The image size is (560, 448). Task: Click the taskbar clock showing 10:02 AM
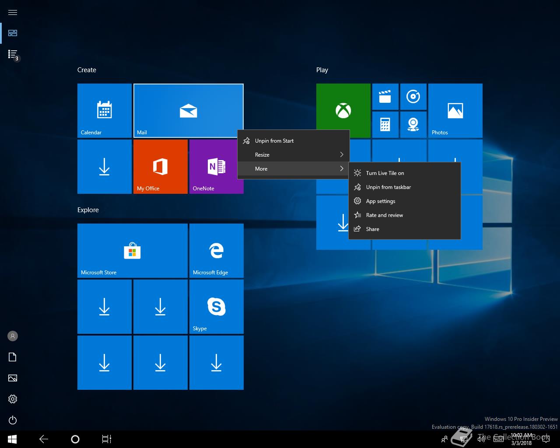[521, 439]
